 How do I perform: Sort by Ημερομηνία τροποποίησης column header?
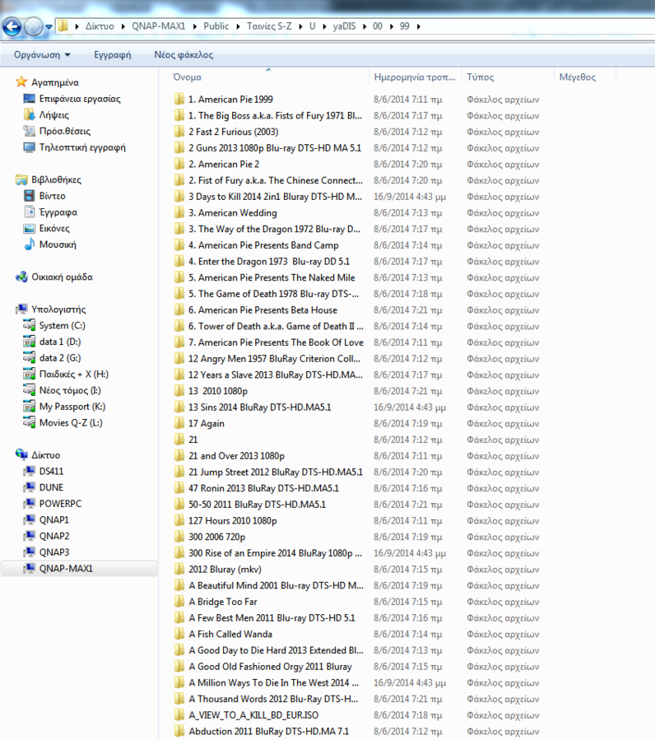pos(415,77)
